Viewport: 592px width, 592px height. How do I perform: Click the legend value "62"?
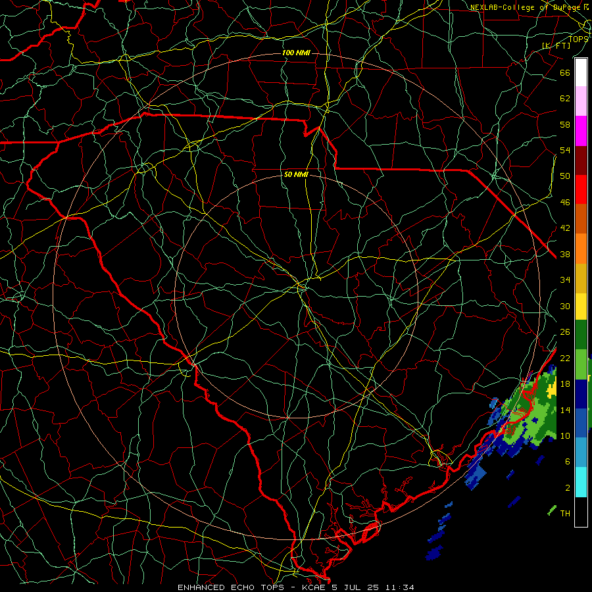tap(565, 99)
